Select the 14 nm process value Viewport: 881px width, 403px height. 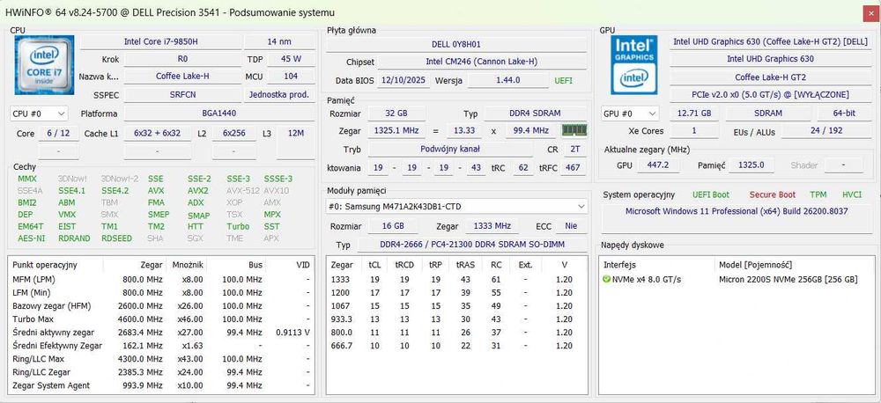pos(279,41)
